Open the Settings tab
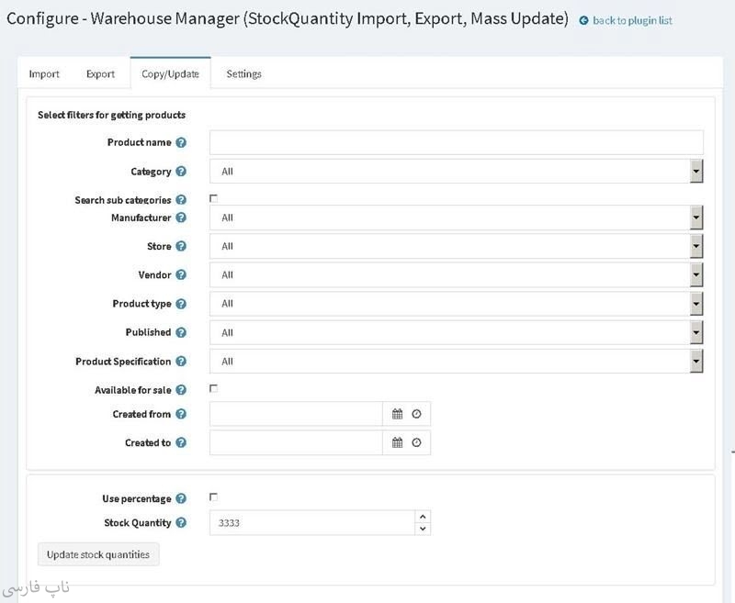 [243, 74]
